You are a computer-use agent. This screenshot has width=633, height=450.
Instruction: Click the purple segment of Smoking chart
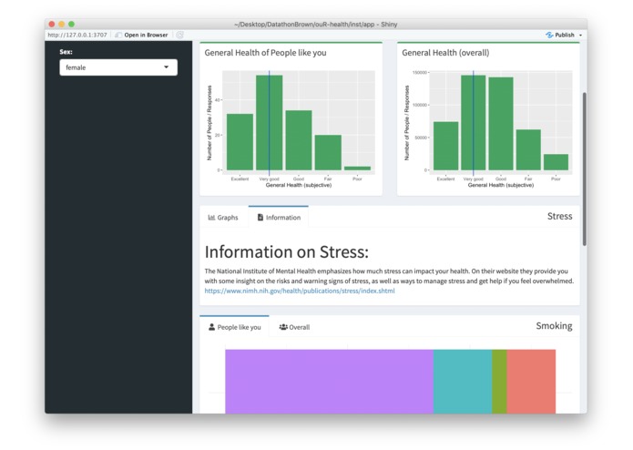329,382
